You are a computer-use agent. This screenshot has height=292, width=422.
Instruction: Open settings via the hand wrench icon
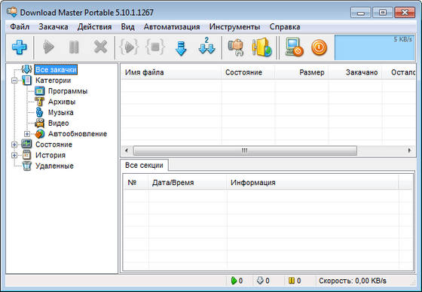[236, 47]
